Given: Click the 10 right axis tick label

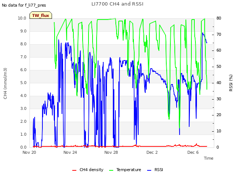Looking at the screenshot, I should (x=219, y=131).
